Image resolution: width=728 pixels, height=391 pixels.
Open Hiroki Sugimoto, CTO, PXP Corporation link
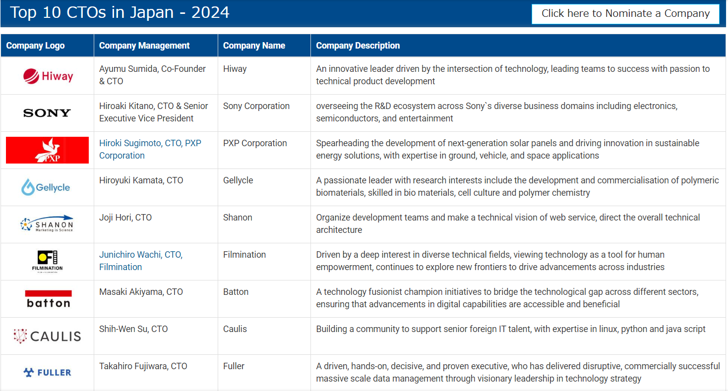[150, 149]
